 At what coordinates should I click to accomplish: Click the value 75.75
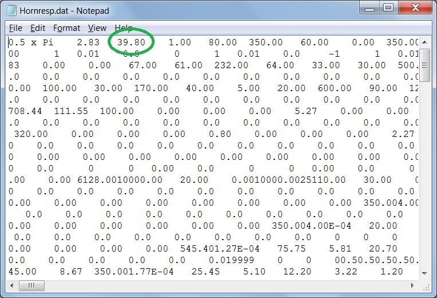[292, 248]
